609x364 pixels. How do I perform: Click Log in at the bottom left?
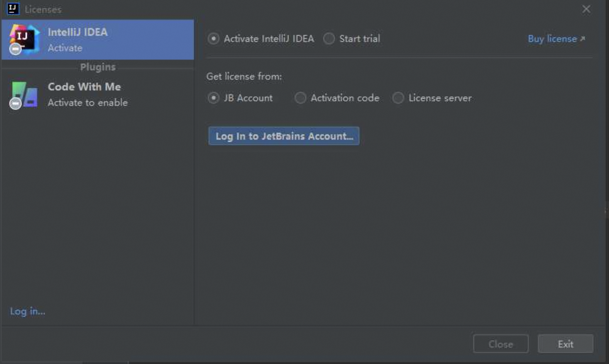[x=28, y=311]
